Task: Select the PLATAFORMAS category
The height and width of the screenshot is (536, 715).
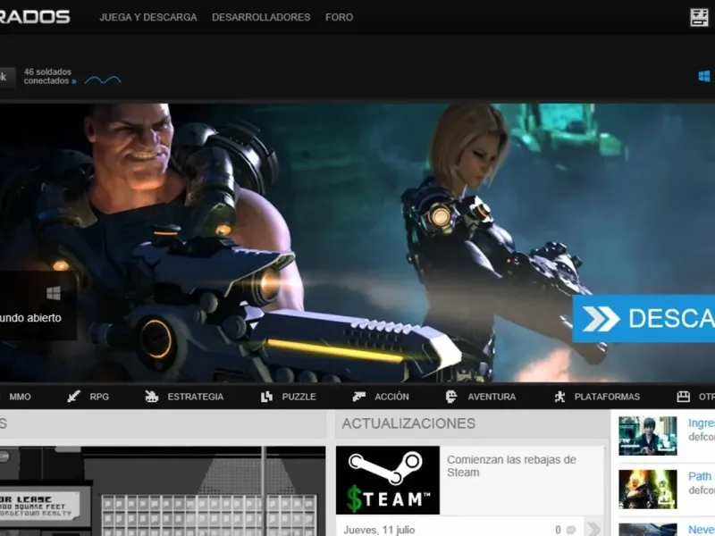Action: click(607, 397)
